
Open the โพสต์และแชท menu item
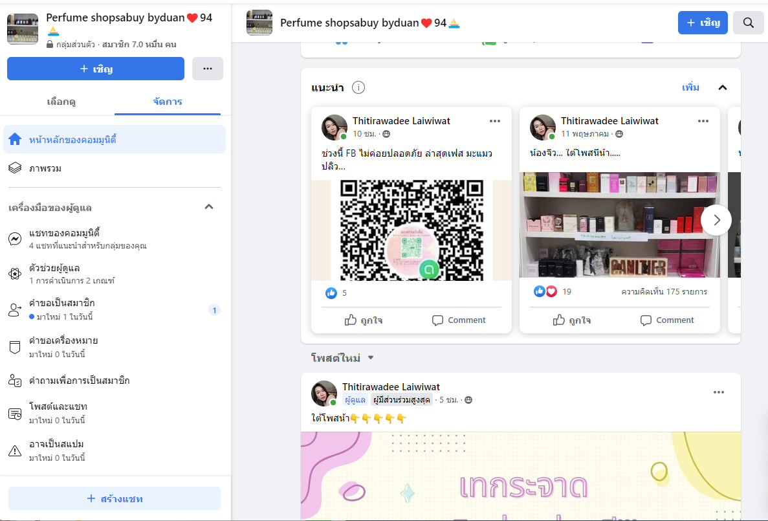pyautogui.click(x=114, y=413)
